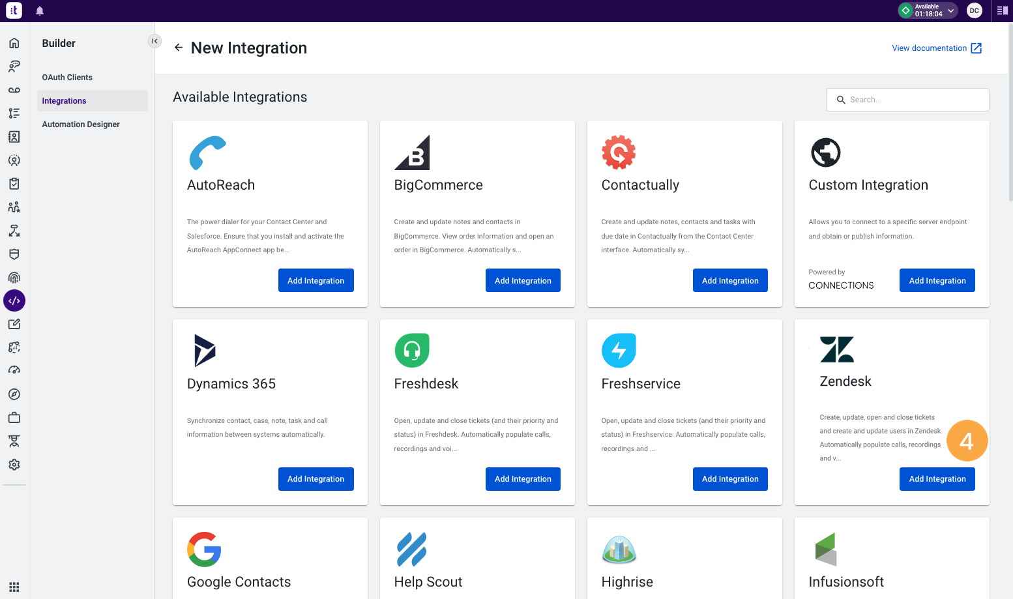
Task: Click the Talkdesk logo in top bar
Action: pyautogui.click(x=14, y=10)
